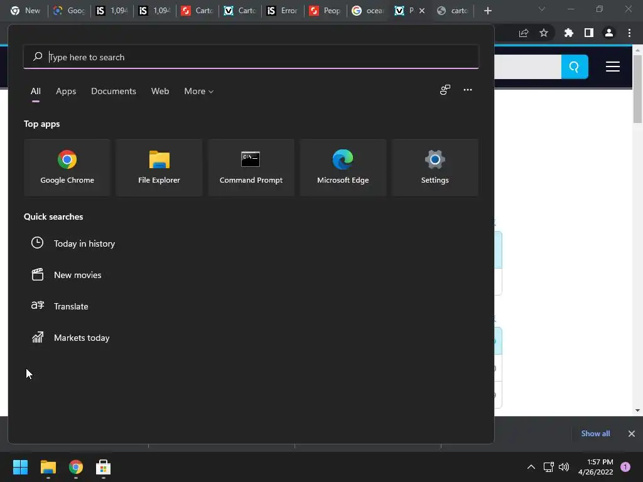Viewport: 643px width, 482px height.
Task: Open File Explorer on the taskbar
Action: tap(48, 467)
